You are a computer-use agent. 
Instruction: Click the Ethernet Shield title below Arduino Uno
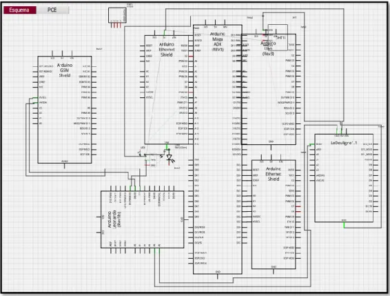click(x=274, y=174)
